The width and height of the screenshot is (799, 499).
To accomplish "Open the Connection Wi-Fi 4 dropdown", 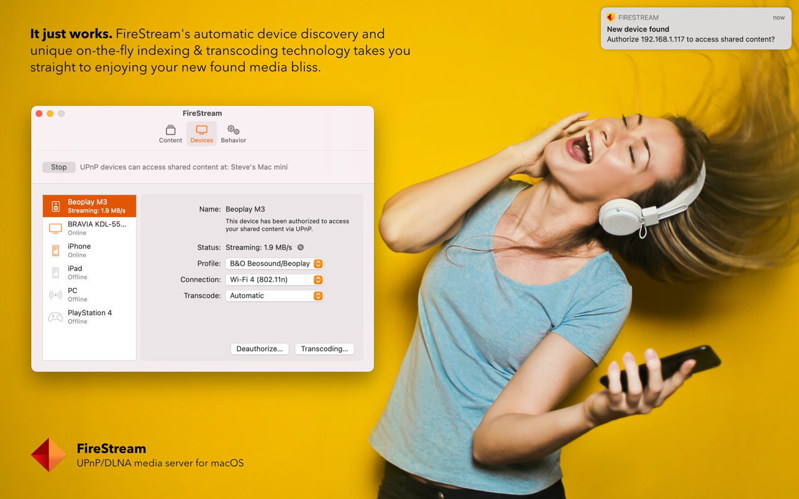I will pyautogui.click(x=274, y=280).
